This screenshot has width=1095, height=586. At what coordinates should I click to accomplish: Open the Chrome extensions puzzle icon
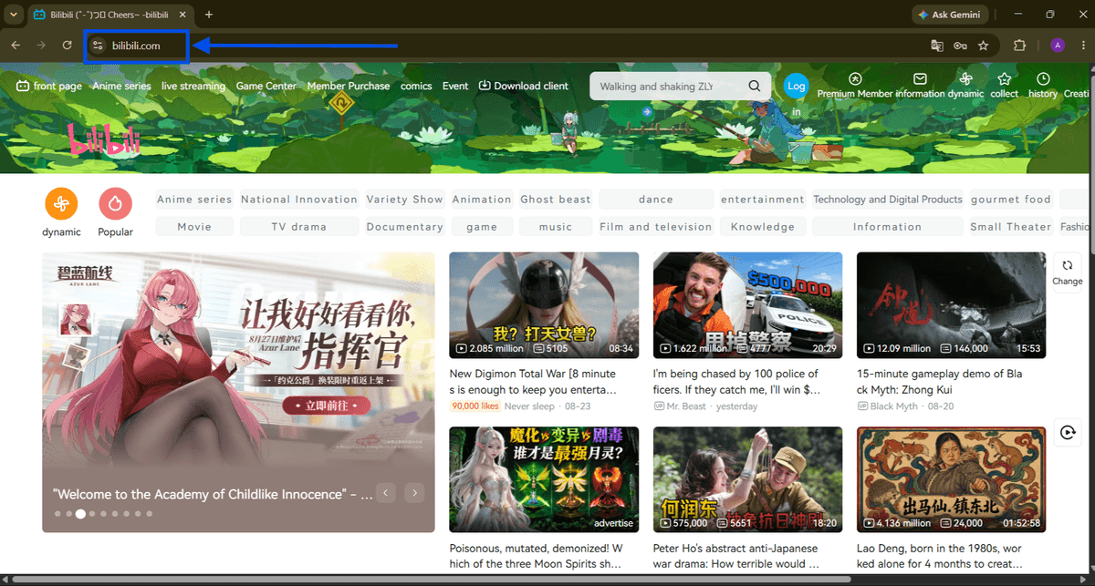tap(1019, 46)
